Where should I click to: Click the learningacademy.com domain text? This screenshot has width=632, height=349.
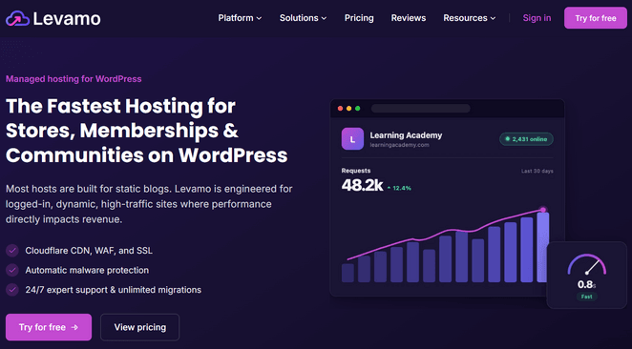(399, 145)
